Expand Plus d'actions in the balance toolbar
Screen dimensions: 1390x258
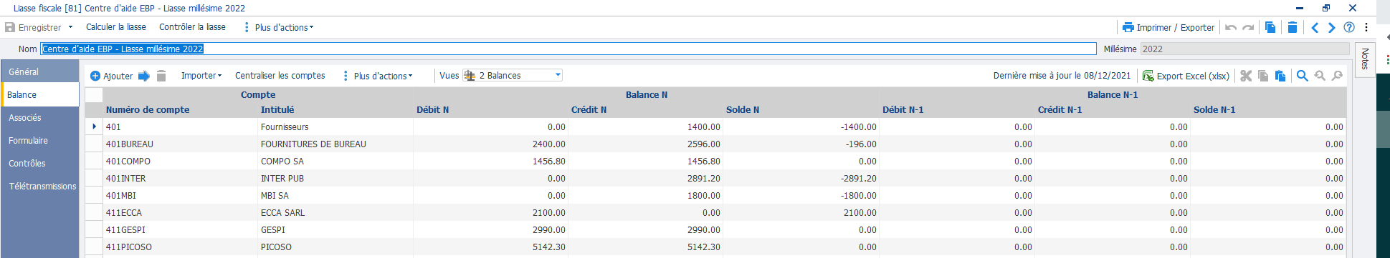(379, 76)
